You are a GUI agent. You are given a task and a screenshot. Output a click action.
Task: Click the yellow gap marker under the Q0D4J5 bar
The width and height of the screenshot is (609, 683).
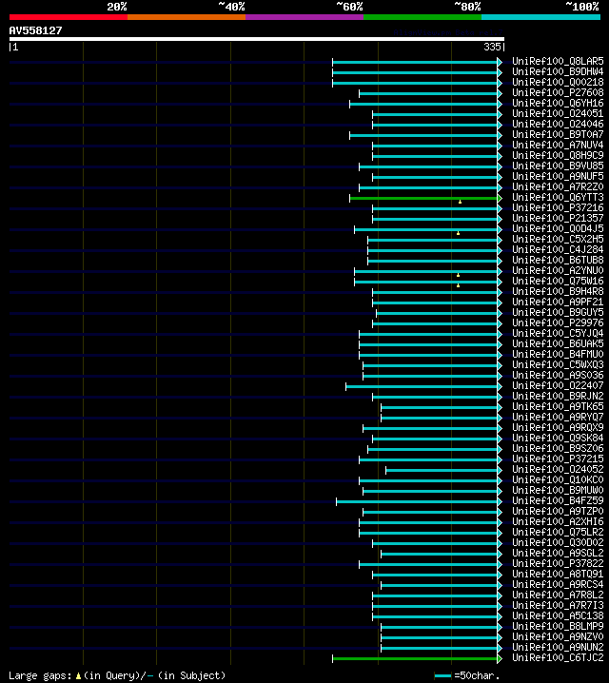(459, 233)
